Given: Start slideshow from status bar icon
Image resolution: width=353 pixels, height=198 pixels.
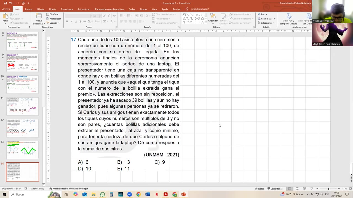Looking at the screenshot, I should (312, 189).
